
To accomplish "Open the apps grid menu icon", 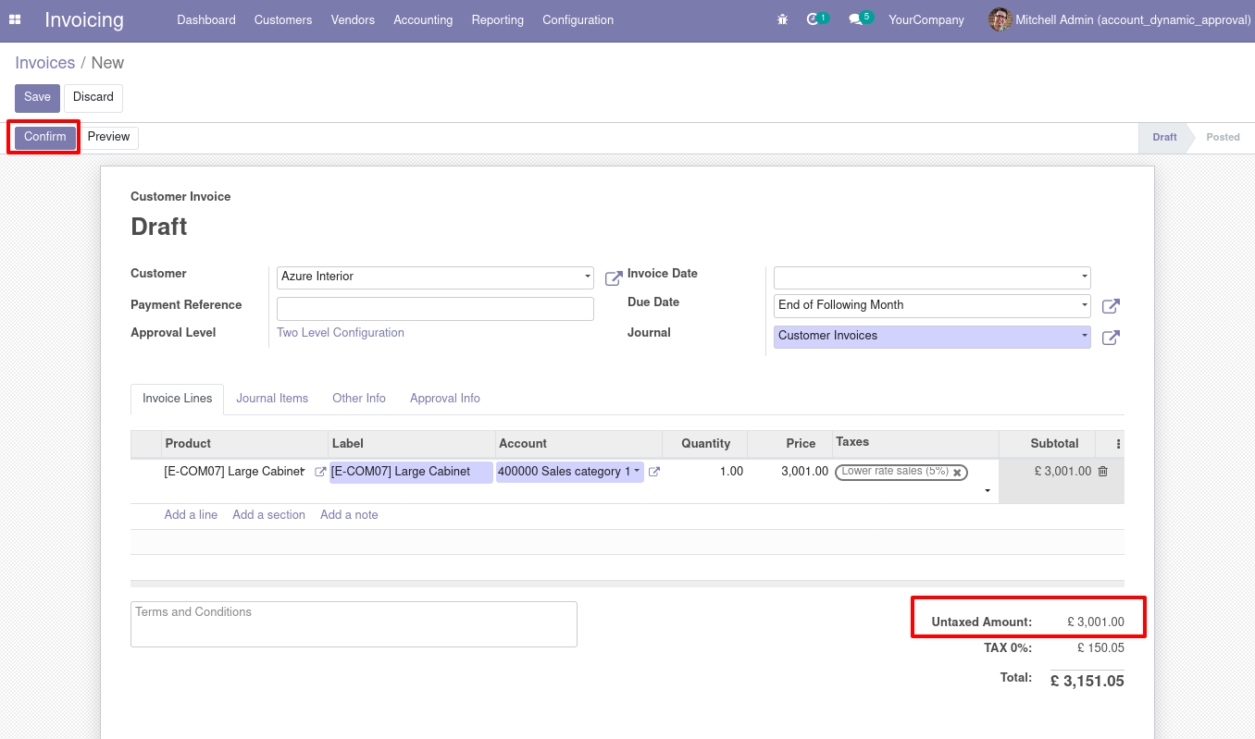I will (x=15, y=19).
